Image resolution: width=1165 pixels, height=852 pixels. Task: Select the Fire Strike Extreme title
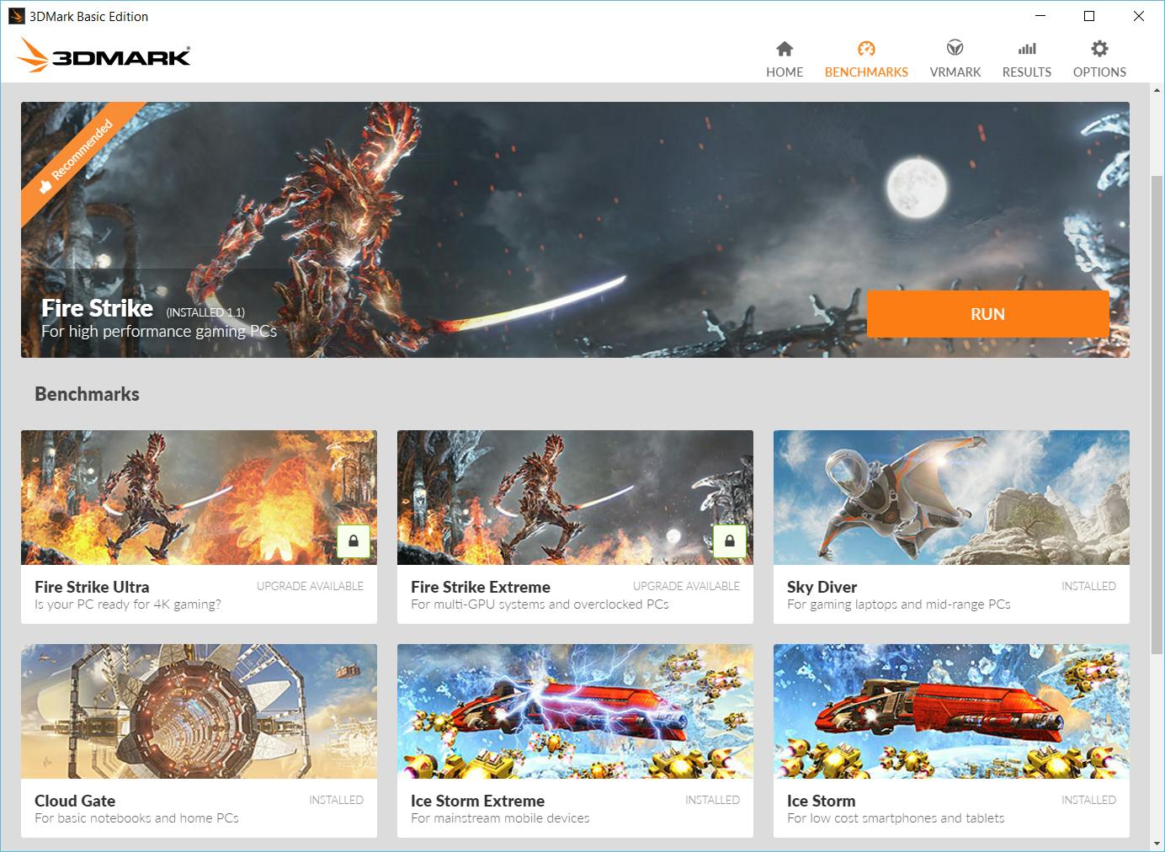[x=481, y=587]
